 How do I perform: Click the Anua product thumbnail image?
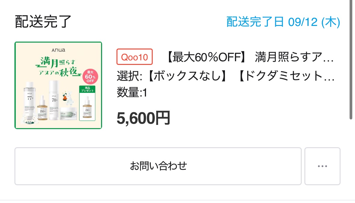click(58, 85)
